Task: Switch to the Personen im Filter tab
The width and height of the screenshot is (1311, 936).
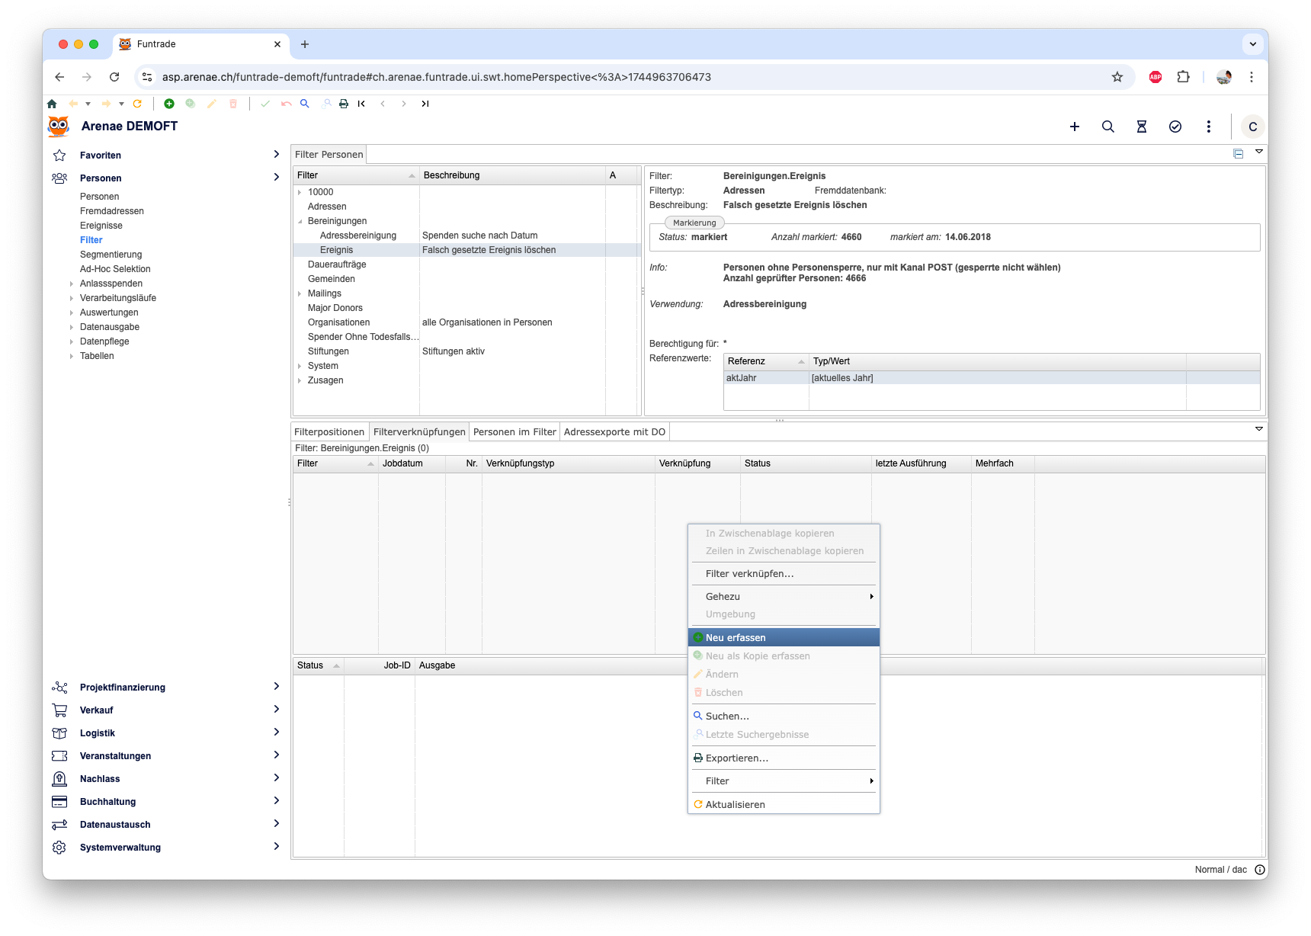Action: (x=514, y=432)
